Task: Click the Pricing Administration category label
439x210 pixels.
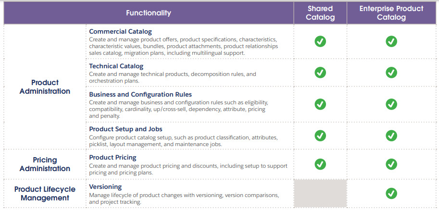Action: (45, 164)
